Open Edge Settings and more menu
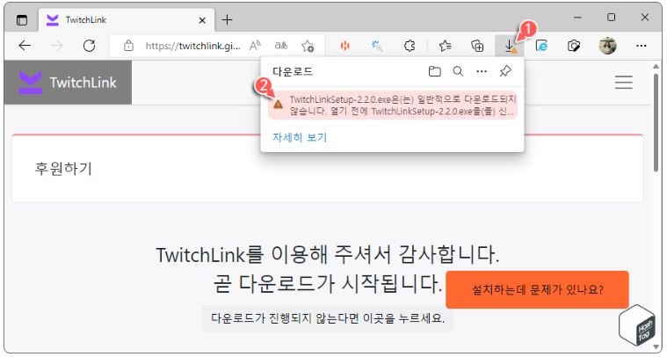The image size is (667, 357). 641,46
